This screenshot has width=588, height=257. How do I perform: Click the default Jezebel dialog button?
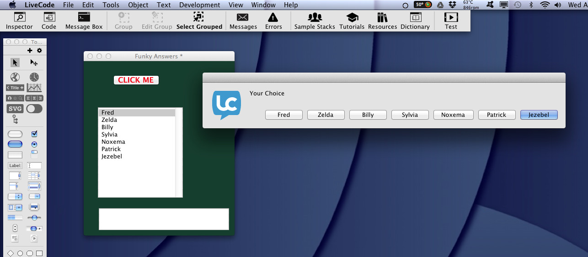539,115
